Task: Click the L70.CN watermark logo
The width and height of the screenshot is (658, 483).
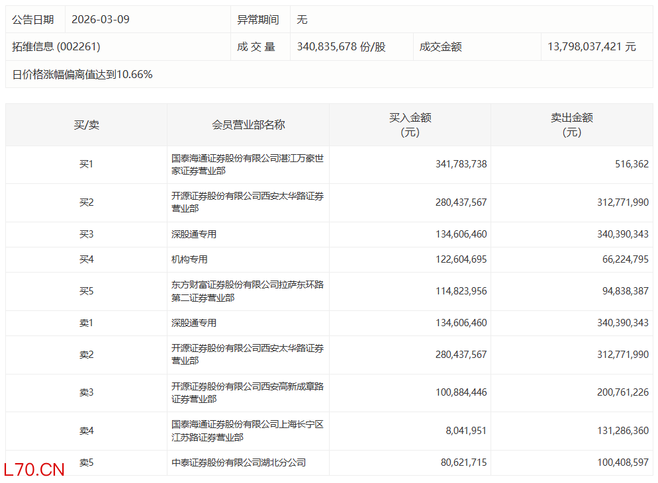Action: pos(34,470)
